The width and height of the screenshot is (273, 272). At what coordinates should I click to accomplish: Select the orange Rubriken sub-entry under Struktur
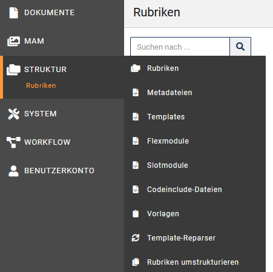click(x=41, y=85)
